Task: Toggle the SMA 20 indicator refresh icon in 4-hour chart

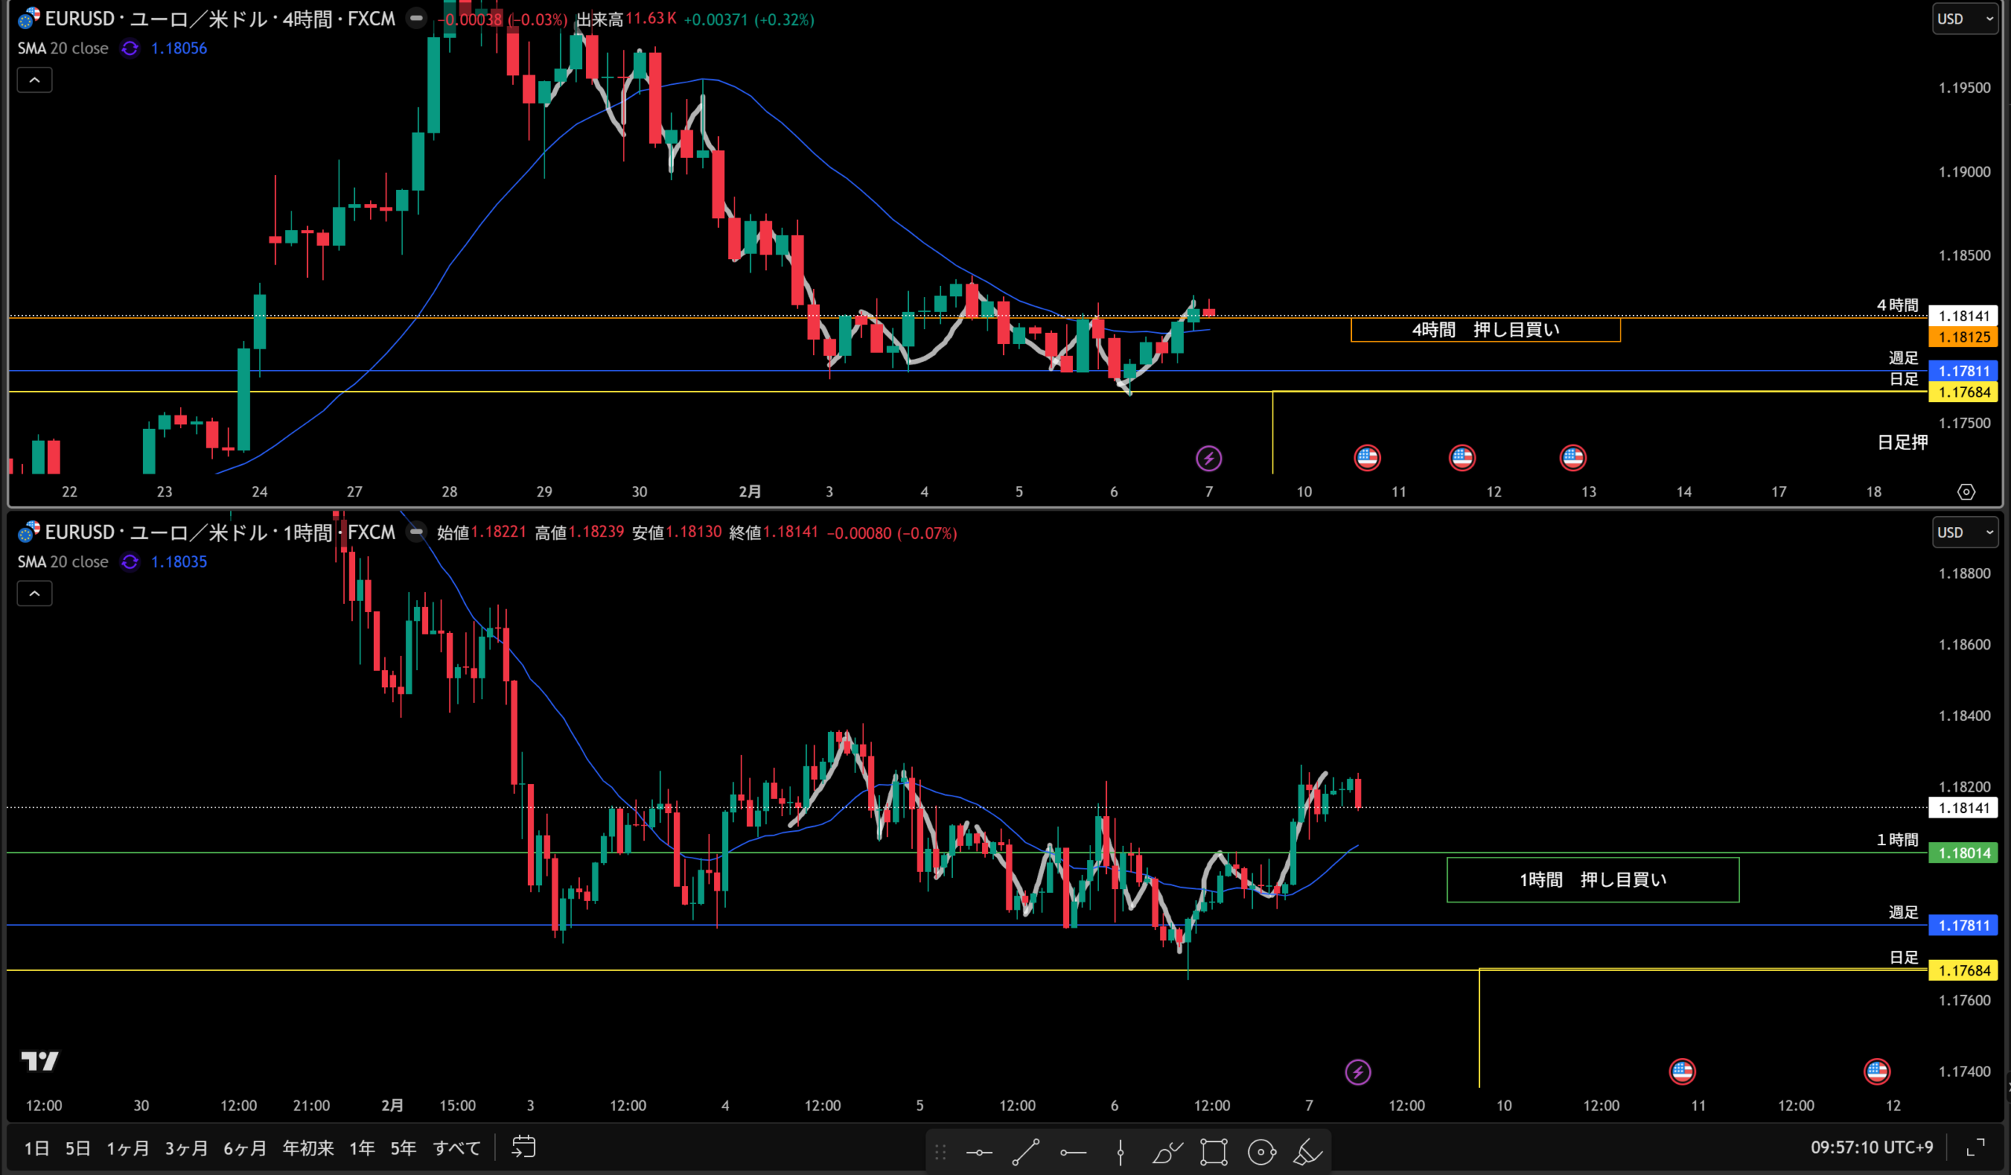Action: coord(130,49)
